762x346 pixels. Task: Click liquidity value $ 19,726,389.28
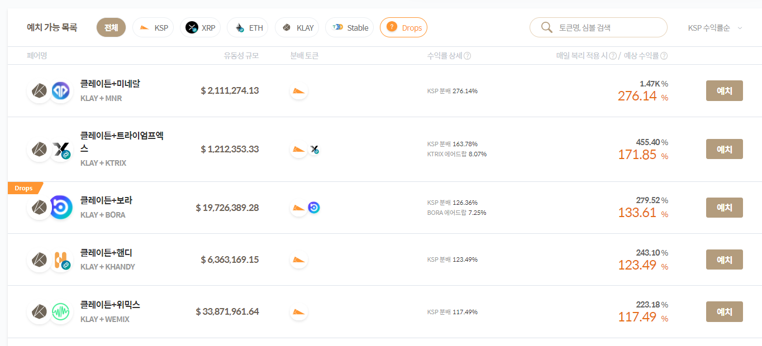click(227, 208)
